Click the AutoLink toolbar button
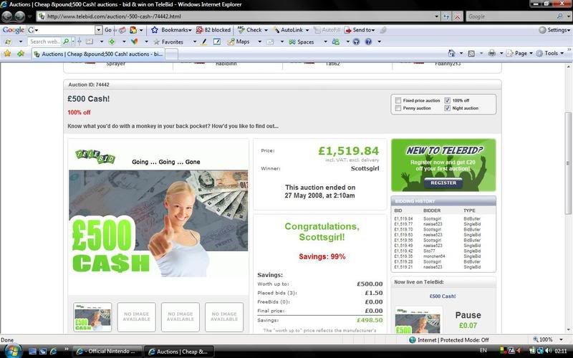This screenshot has width=573, height=358. (289, 30)
